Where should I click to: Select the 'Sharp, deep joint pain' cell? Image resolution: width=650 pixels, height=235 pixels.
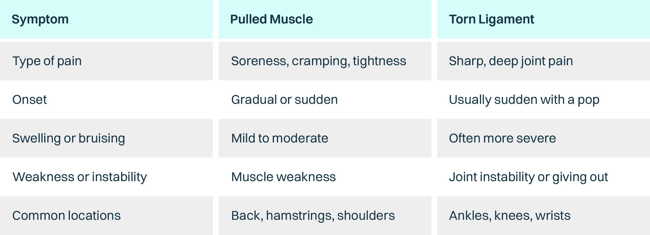(x=511, y=61)
